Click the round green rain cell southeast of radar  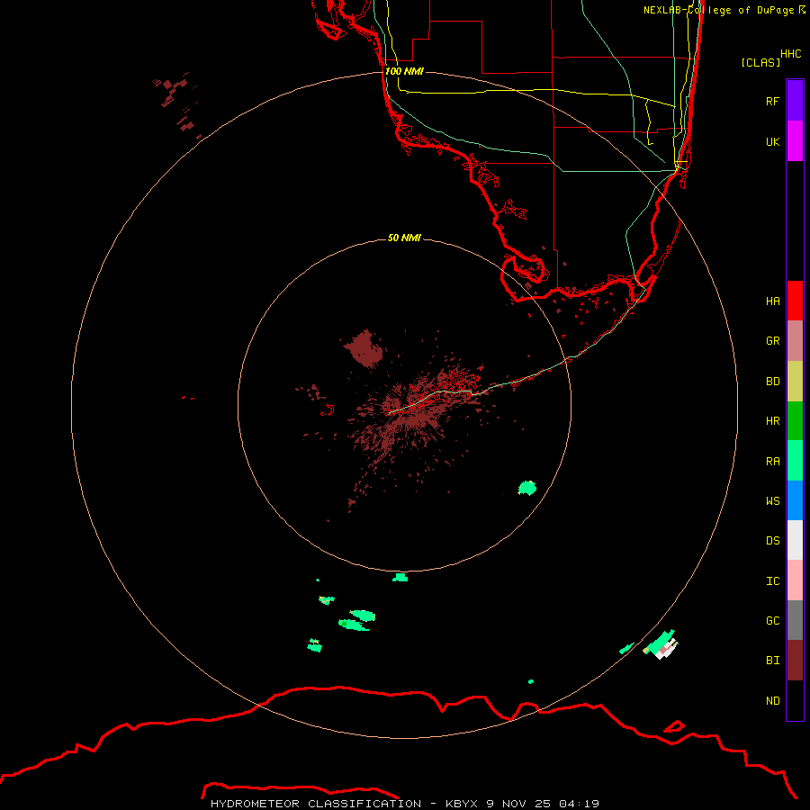click(x=527, y=488)
